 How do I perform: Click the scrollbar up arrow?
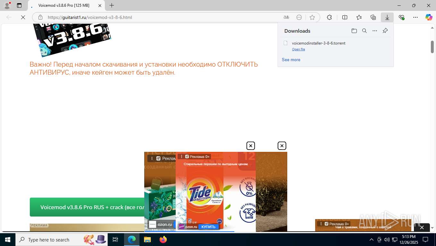432,28
